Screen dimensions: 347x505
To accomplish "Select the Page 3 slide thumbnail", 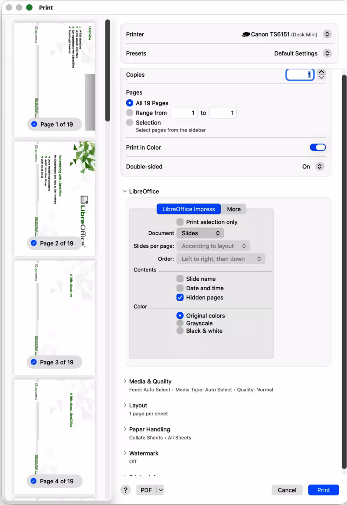I will pyautogui.click(x=55, y=318).
